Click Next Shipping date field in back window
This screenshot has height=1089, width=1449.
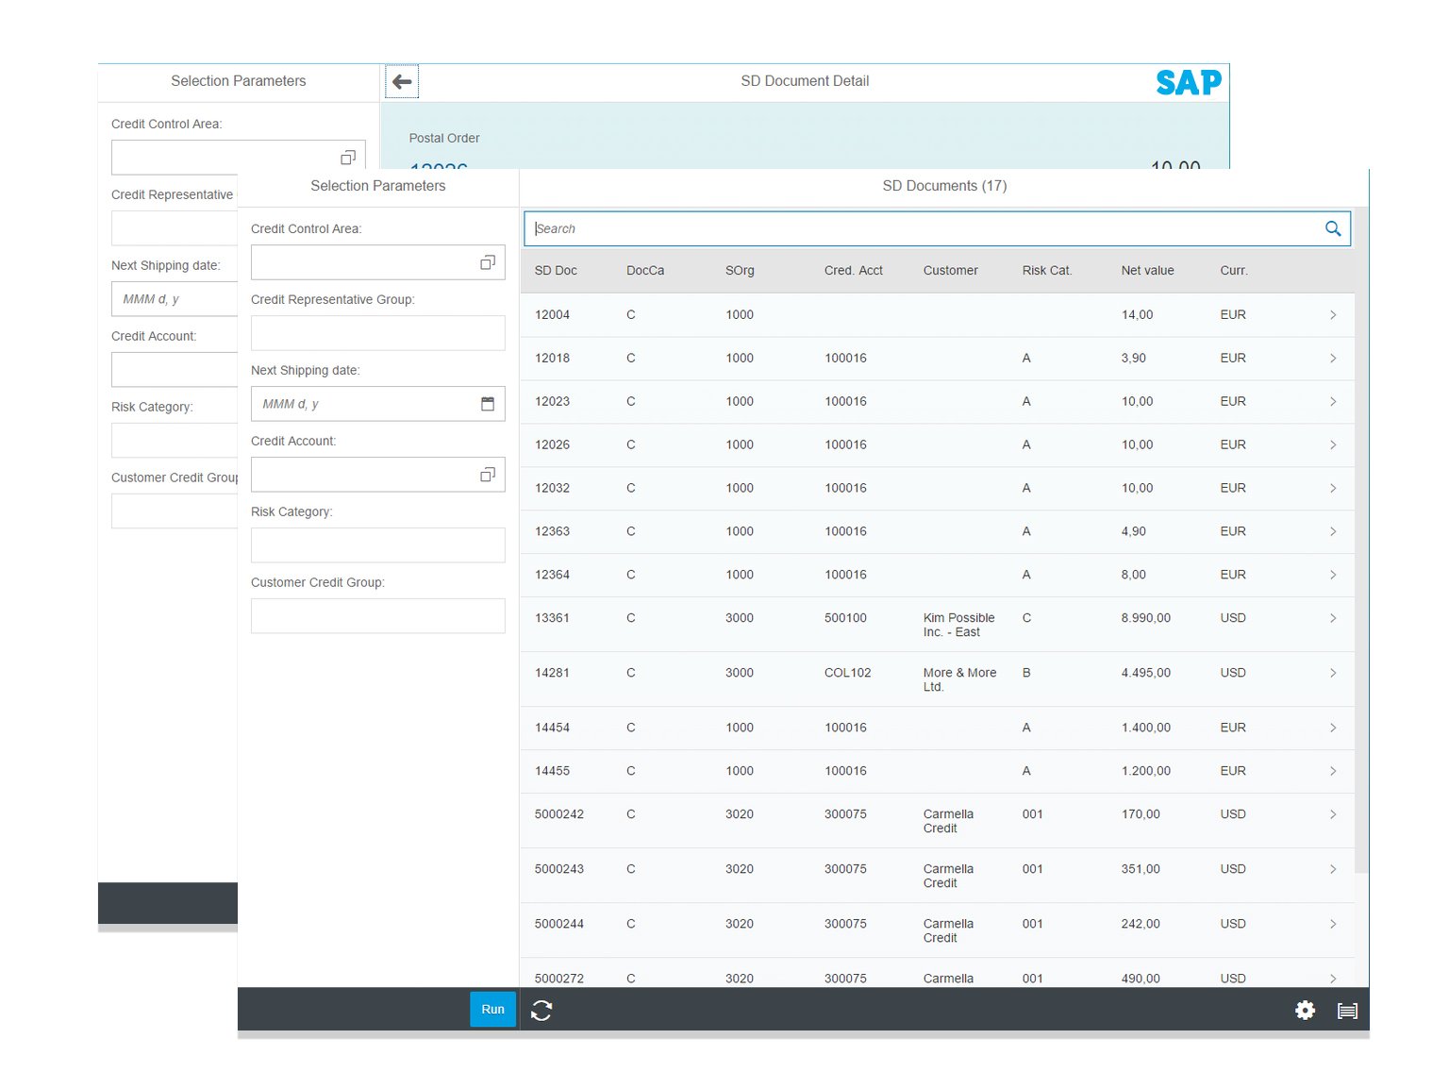(175, 299)
